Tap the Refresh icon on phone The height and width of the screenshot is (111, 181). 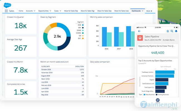158,101
